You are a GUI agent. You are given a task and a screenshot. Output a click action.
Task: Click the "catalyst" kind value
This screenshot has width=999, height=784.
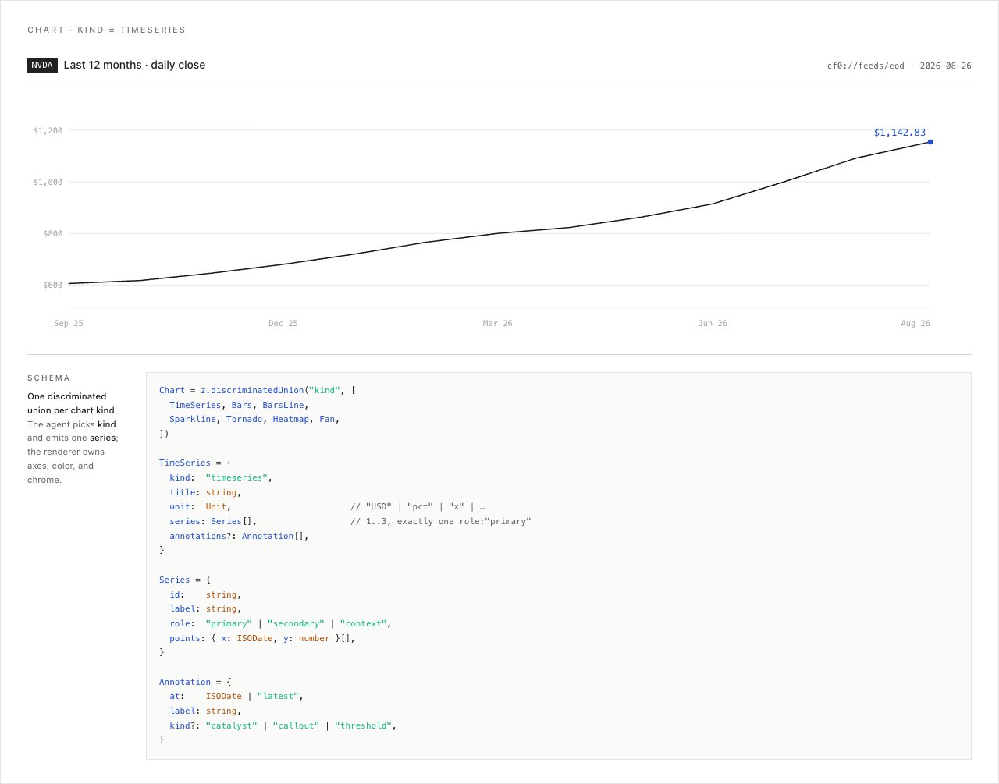[231, 725]
